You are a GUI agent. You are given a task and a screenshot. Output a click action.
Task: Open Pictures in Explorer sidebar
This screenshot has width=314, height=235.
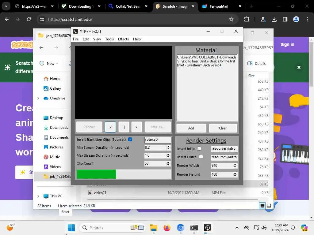[x=53, y=147]
